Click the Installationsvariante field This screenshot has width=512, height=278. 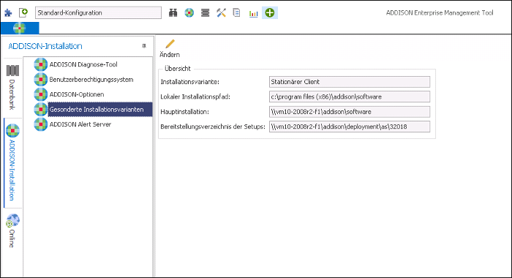[x=350, y=82]
